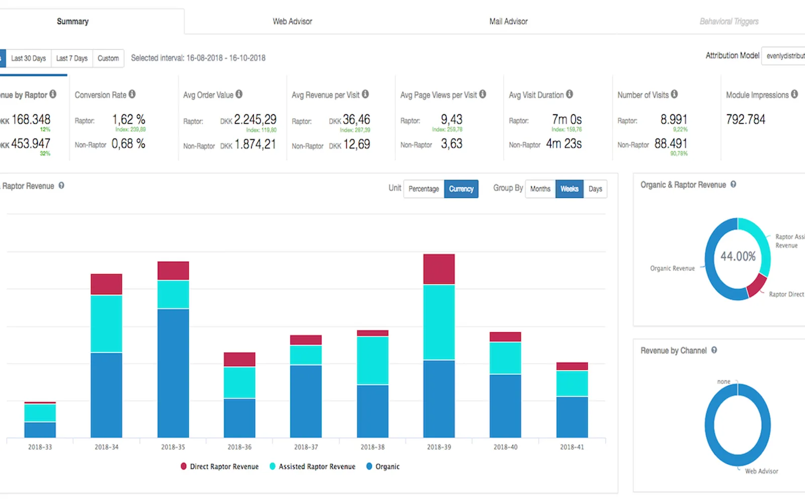Select the Last 7 Days interval
Image resolution: width=805 pixels, height=503 pixels.
click(x=72, y=58)
